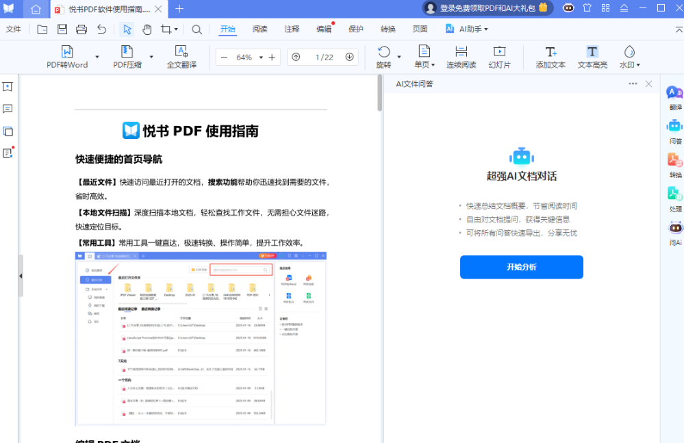Image resolution: width=684 pixels, height=443 pixels.
Task: Open the 转换 convert side tool
Action: [x=675, y=166]
